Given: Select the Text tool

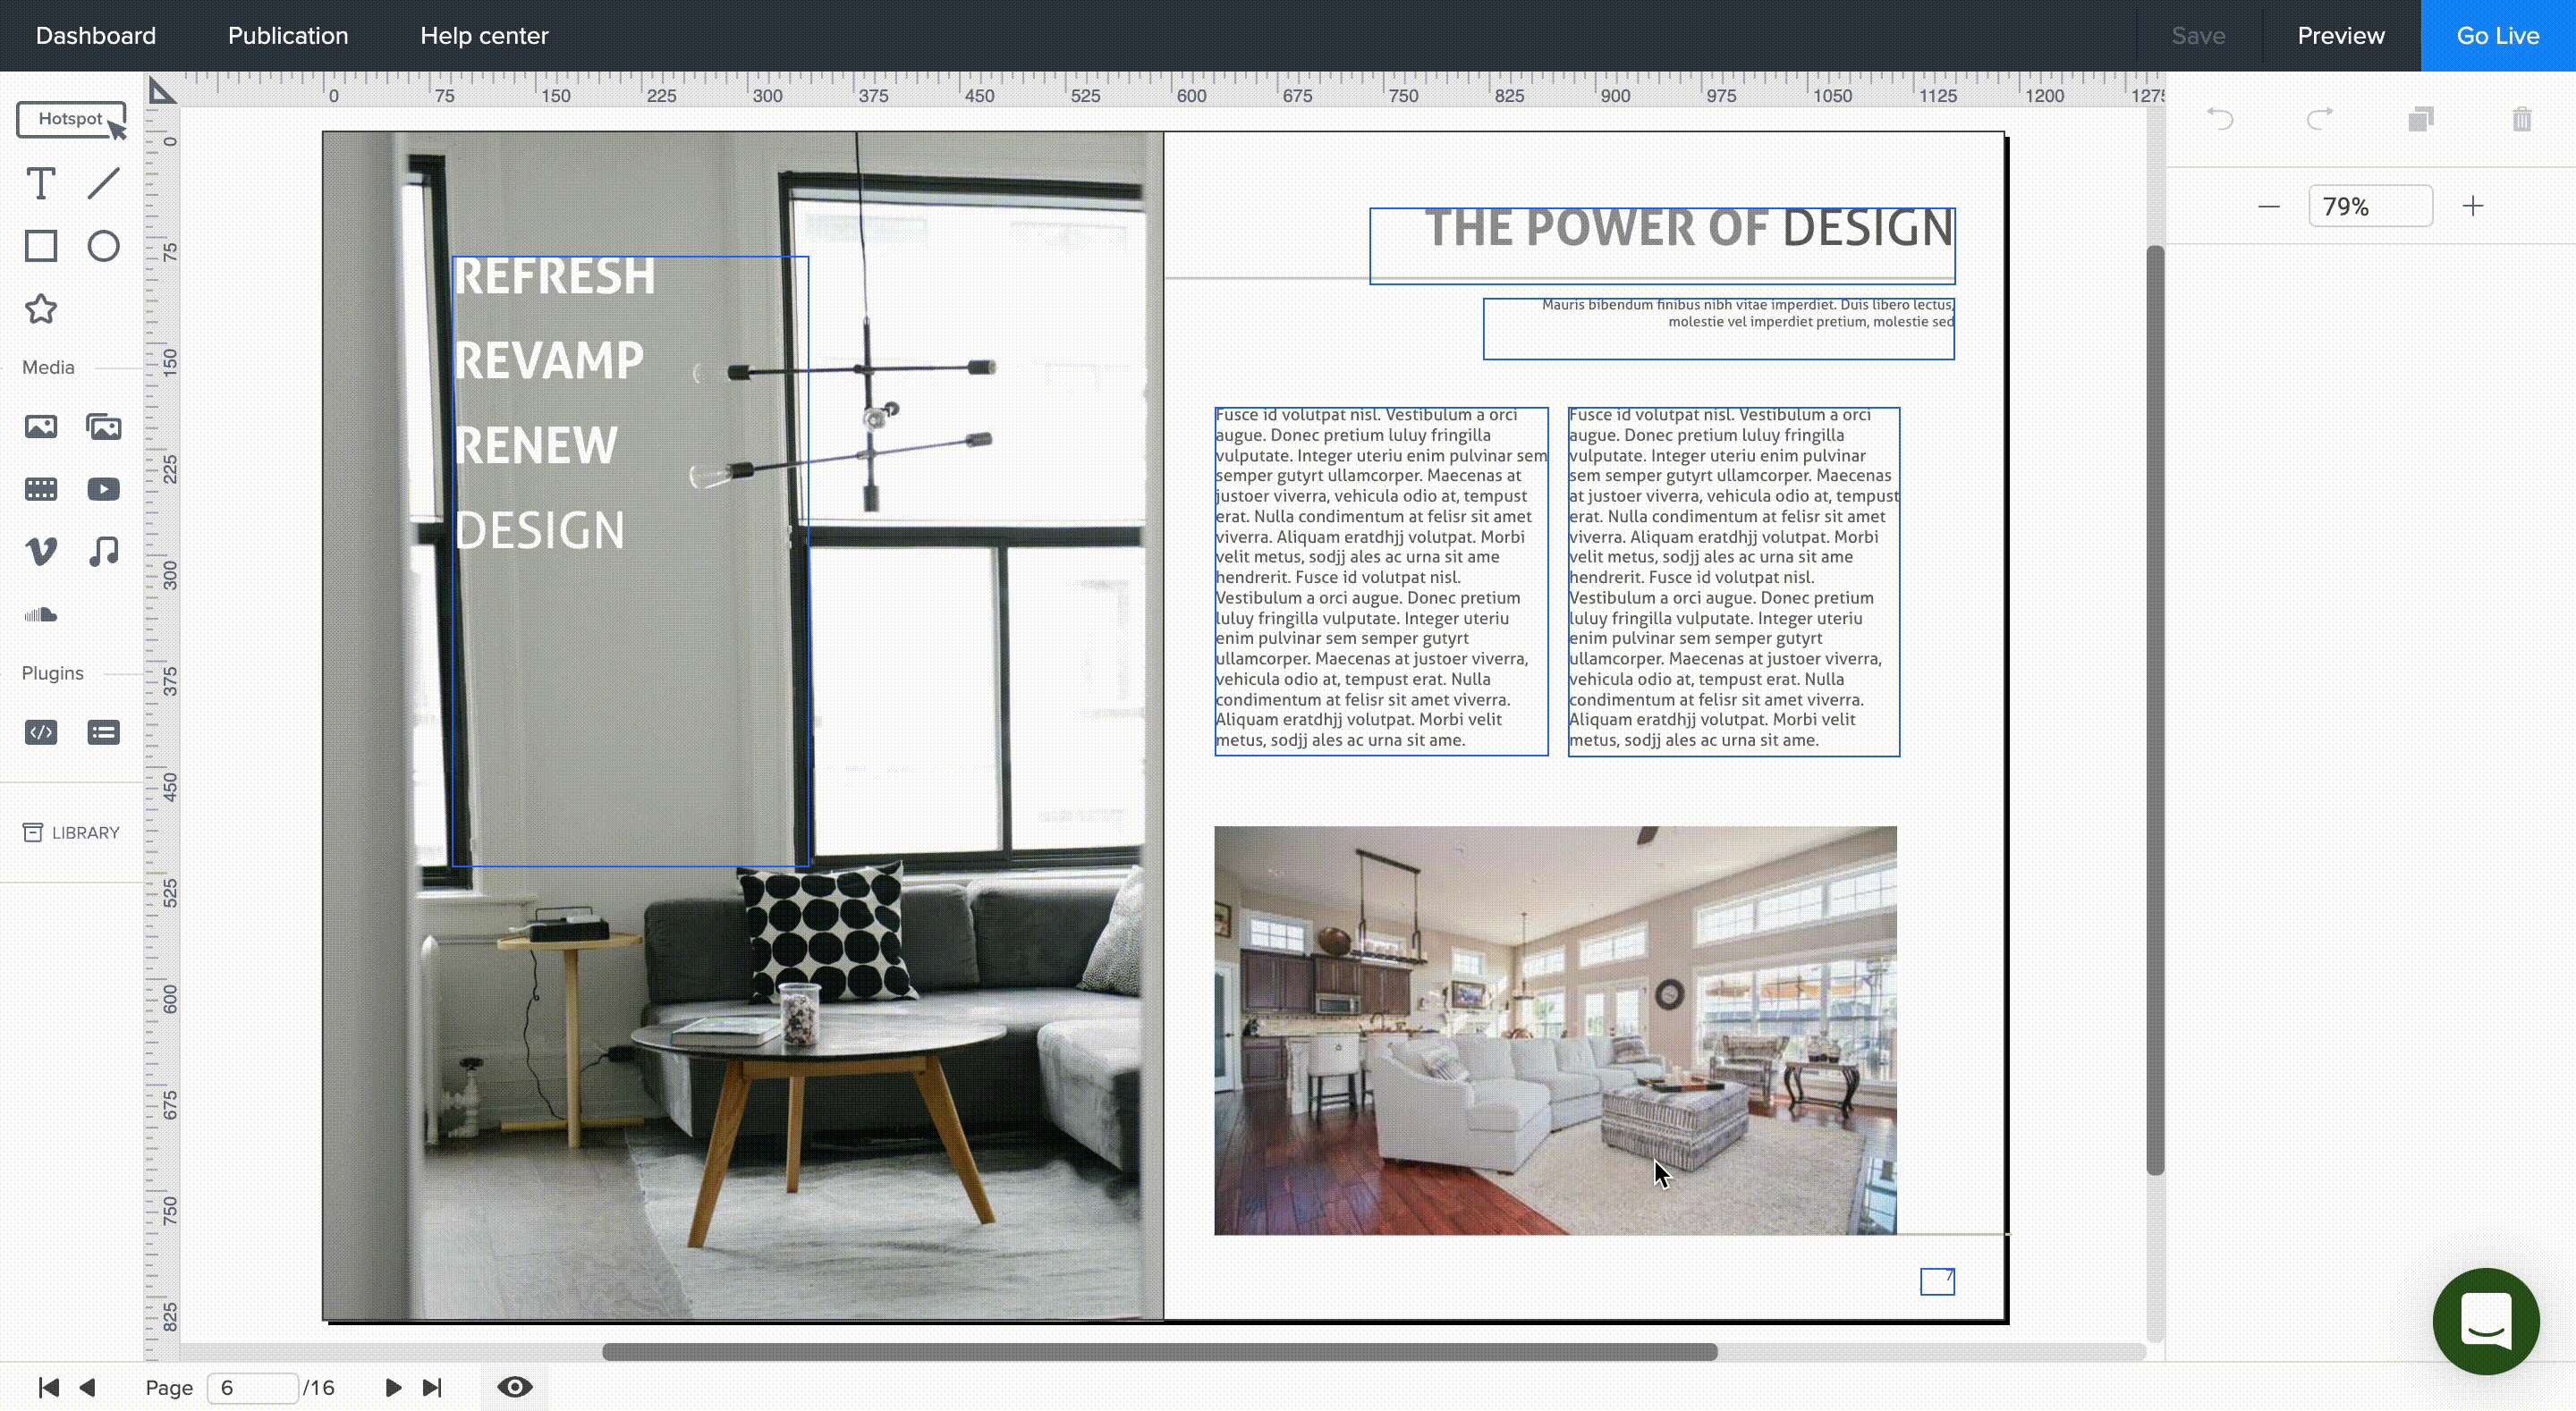Looking at the screenshot, I should tap(40, 184).
